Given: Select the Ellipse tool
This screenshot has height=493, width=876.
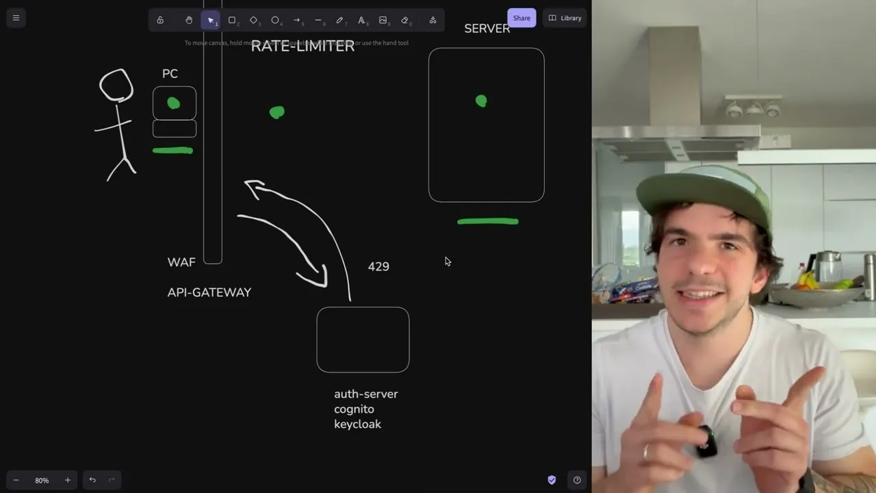Looking at the screenshot, I should pyautogui.click(x=276, y=20).
